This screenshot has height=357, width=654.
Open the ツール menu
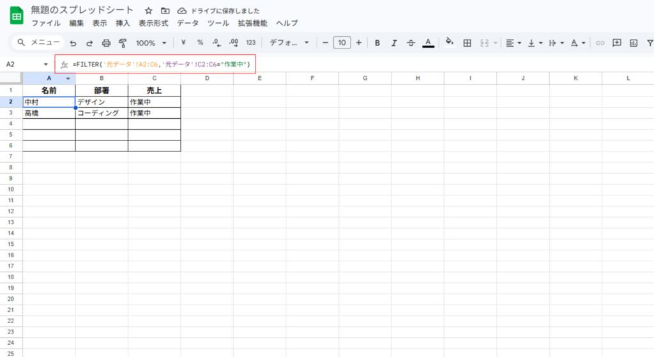click(x=218, y=24)
